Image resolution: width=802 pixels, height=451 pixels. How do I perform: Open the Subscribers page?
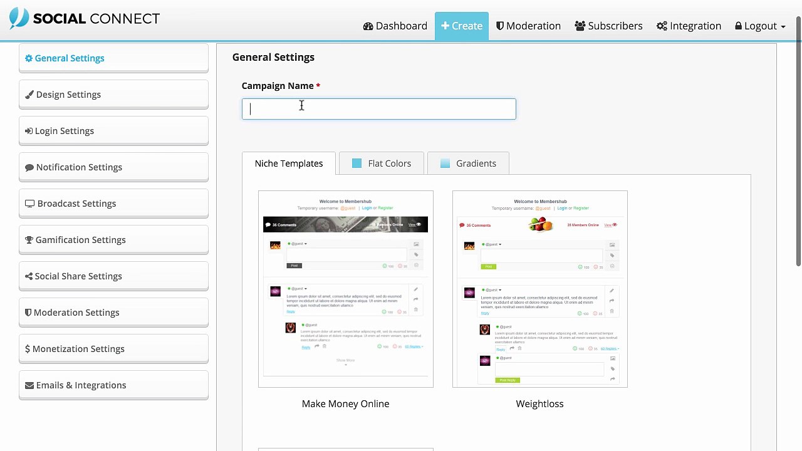[x=608, y=26]
